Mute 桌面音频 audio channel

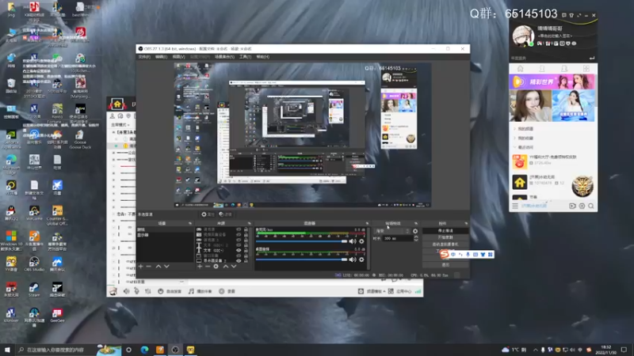pyautogui.click(x=353, y=259)
